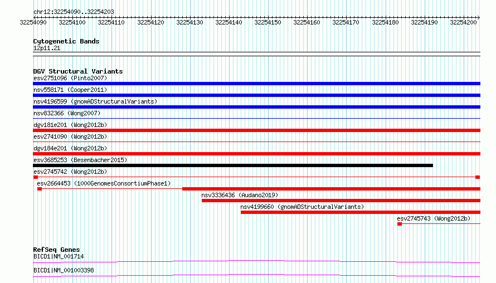Click the magenta line under BICD1|NM_001714
The width and height of the screenshot is (496, 283).
(256, 261)
